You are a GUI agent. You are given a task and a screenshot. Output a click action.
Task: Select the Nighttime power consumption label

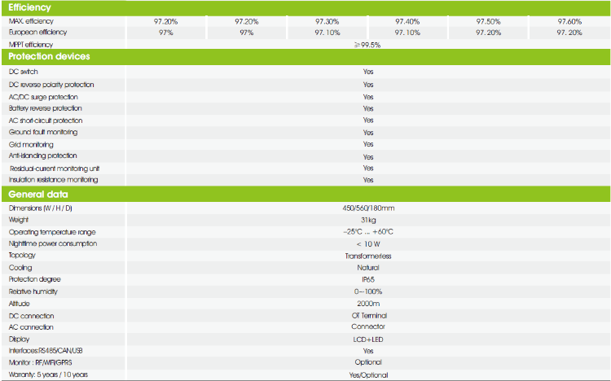click(x=53, y=243)
